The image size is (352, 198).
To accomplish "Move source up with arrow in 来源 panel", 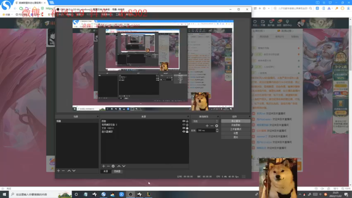I will coord(119,166).
